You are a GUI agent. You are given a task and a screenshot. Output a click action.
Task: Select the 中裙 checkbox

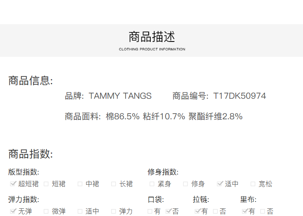(x=80, y=184)
